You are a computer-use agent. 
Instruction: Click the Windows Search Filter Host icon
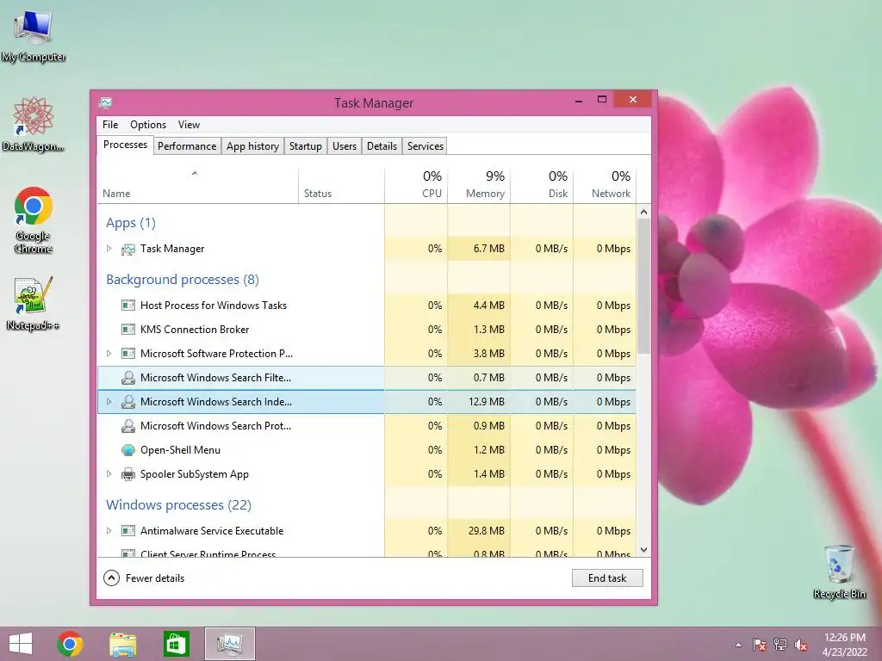tap(128, 378)
